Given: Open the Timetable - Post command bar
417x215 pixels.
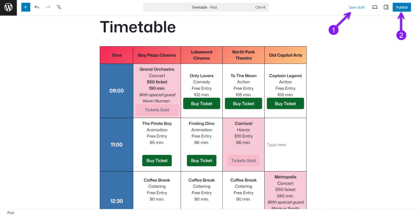Looking at the screenshot, I should tap(206, 7).
